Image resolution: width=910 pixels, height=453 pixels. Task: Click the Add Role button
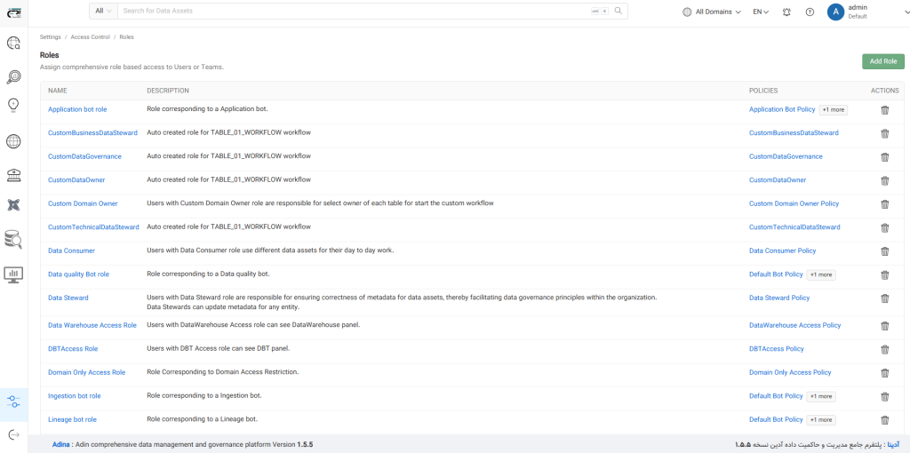(x=882, y=61)
